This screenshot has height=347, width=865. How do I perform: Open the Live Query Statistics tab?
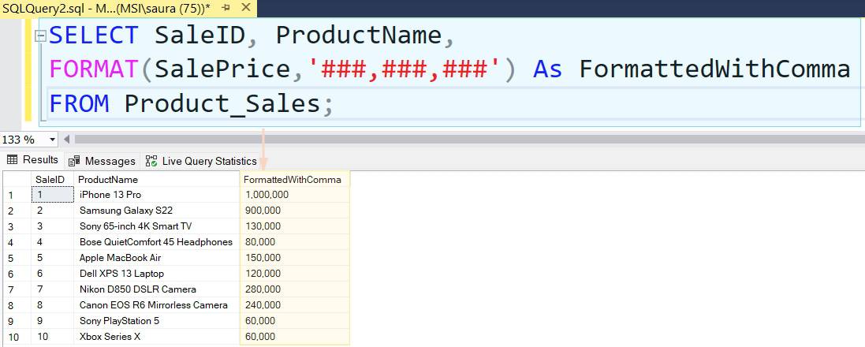(x=201, y=161)
